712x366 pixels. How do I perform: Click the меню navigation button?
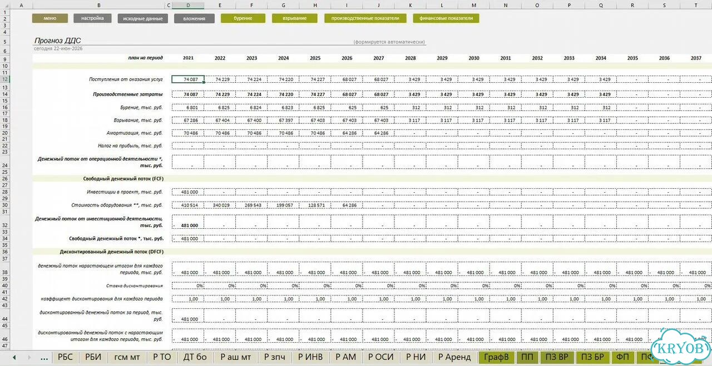(x=50, y=18)
